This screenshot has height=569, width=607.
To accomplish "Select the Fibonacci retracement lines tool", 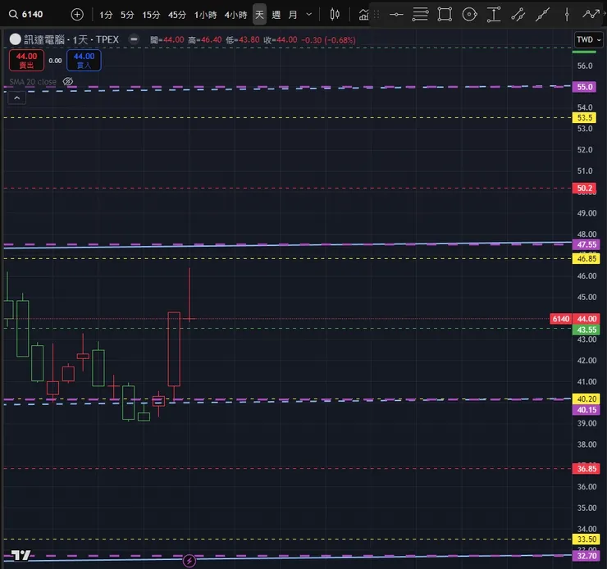I will tap(420, 15).
